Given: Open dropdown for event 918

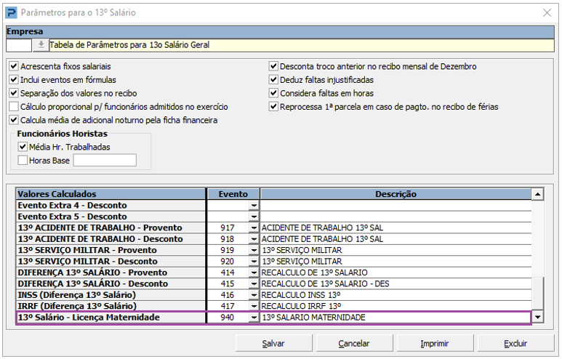Looking at the screenshot, I should (x=254, y=239).
